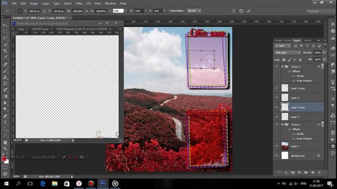Select the Crop tool
The image size is (337, 189).
5,51
